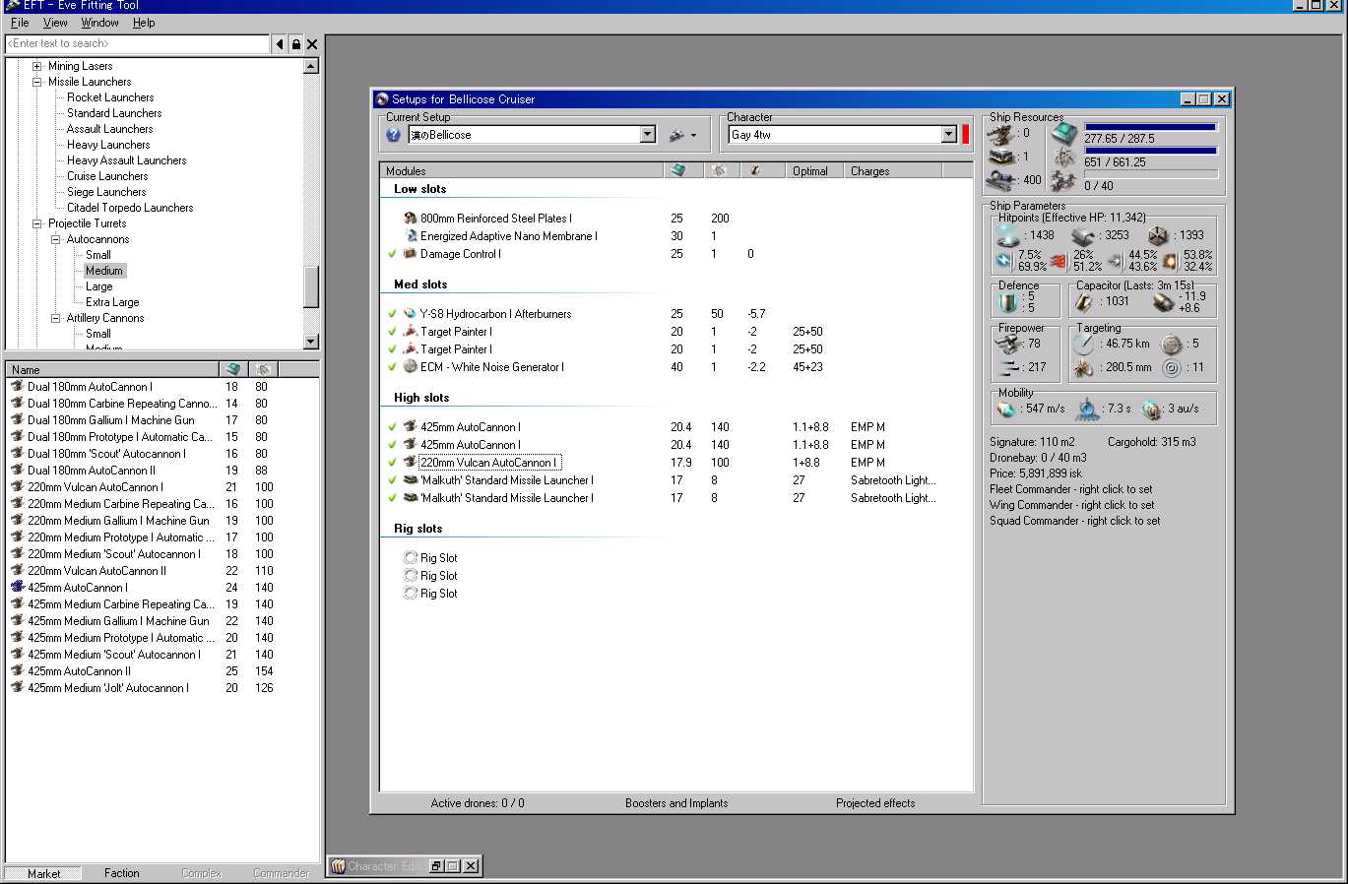Collapse the Projectile Turrets tree node

pos(37,223)
